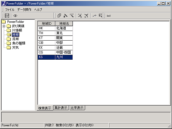Select the 釣り実績 folder in tree
This screenshot has width=172, height=129.
(18, 26)
